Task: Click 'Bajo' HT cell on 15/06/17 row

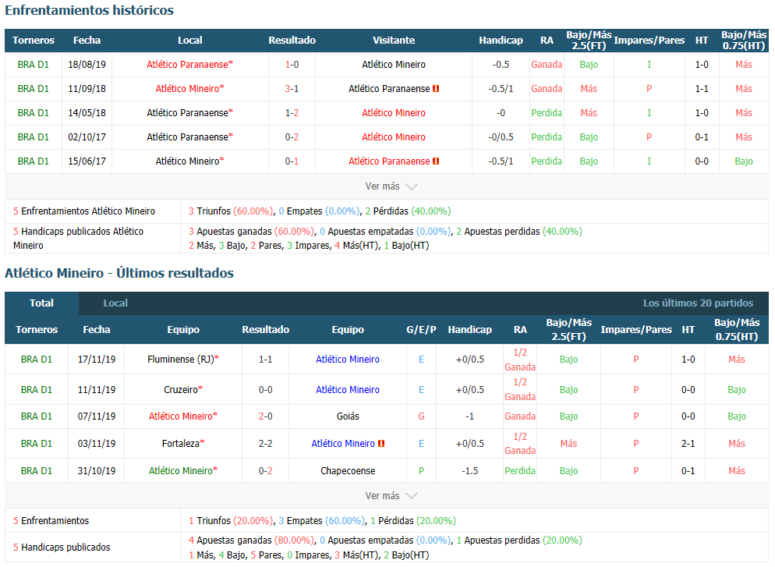Action: click(x=743, y=161)
